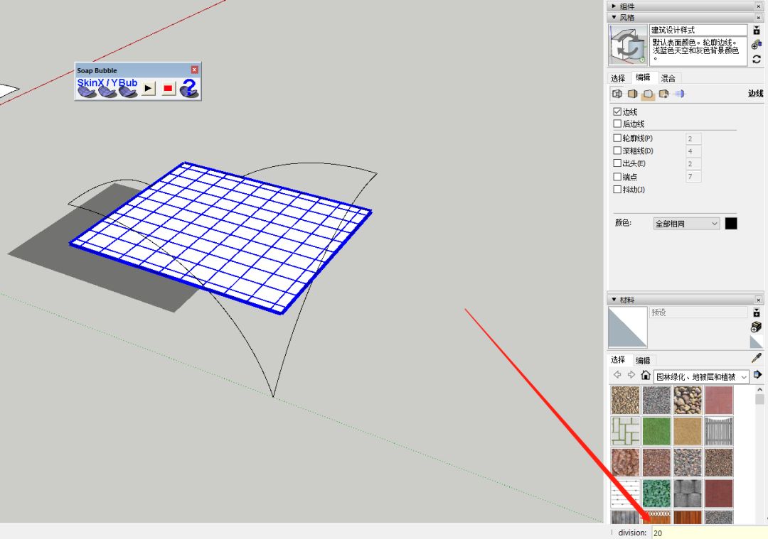The width and height of the screenshot is (768, 539).
Task: Enable the 轮廓线(P) profiles checkbox
Action: click(617, 138)
